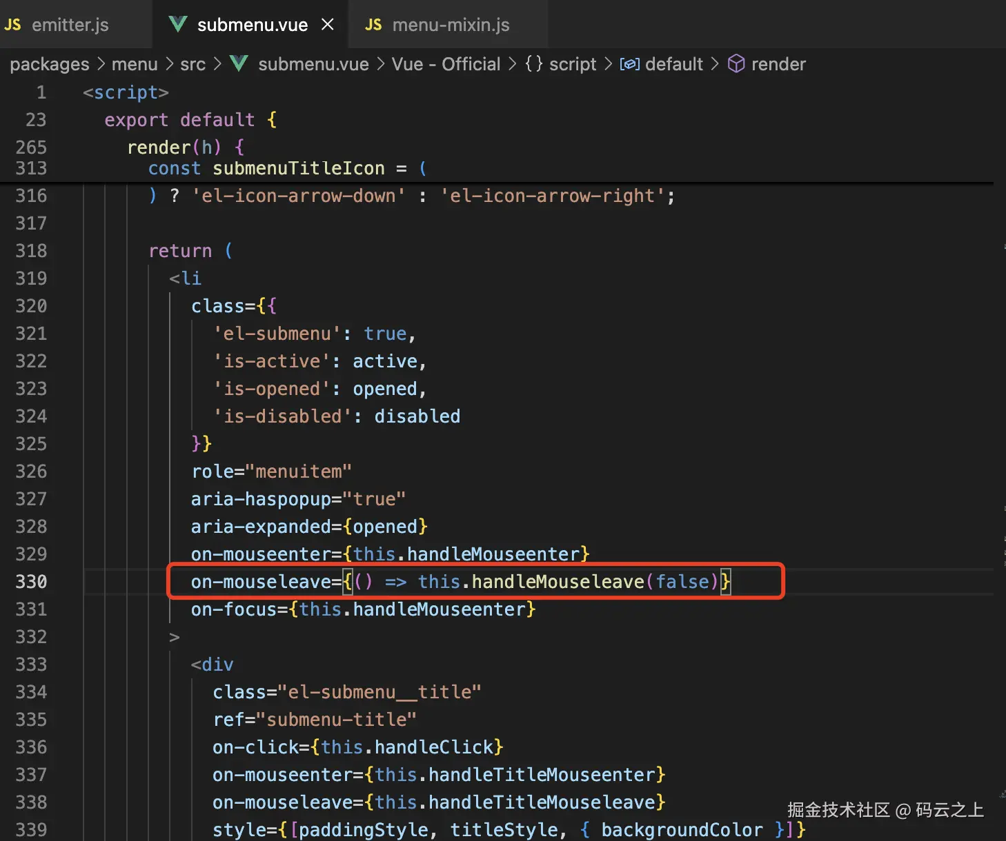The width and height of the screenshot is (1006, 841).
Task: Click aria-haspopup="true" attribute
Action: coord(298,499)
